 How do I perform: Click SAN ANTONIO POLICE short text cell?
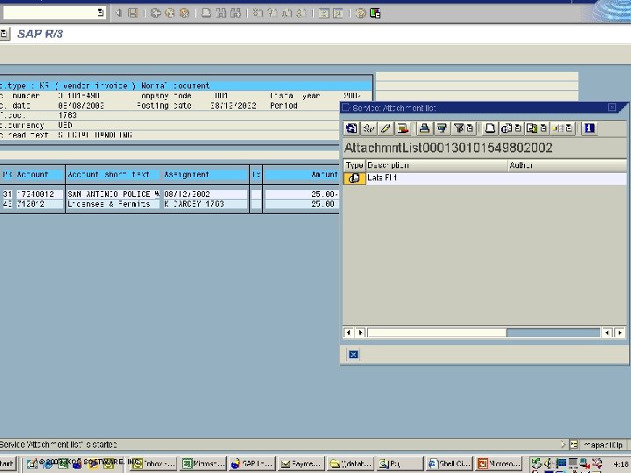(113, 194)
